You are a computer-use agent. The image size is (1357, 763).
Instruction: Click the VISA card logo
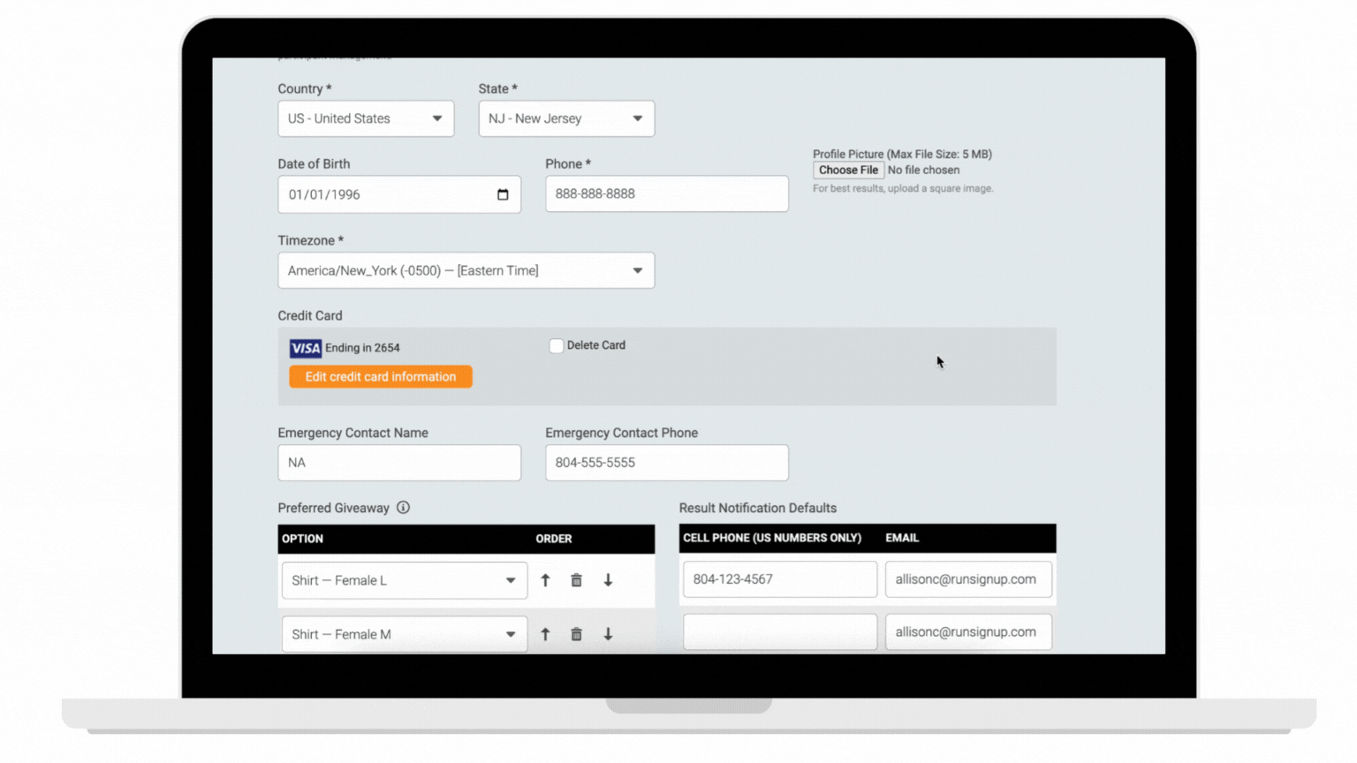(306, 348)
